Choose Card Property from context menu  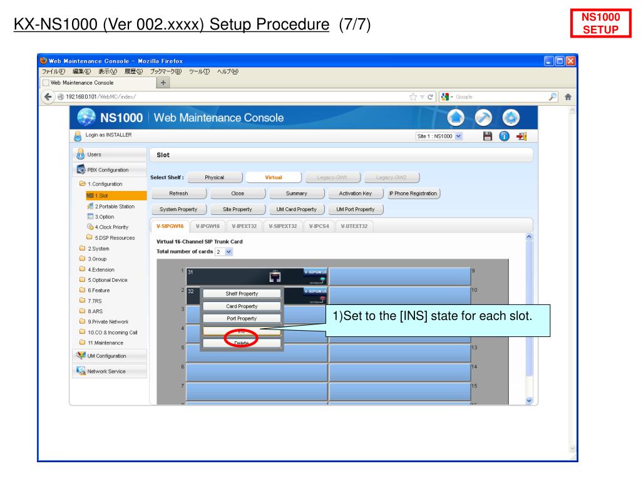pos(242,306)
